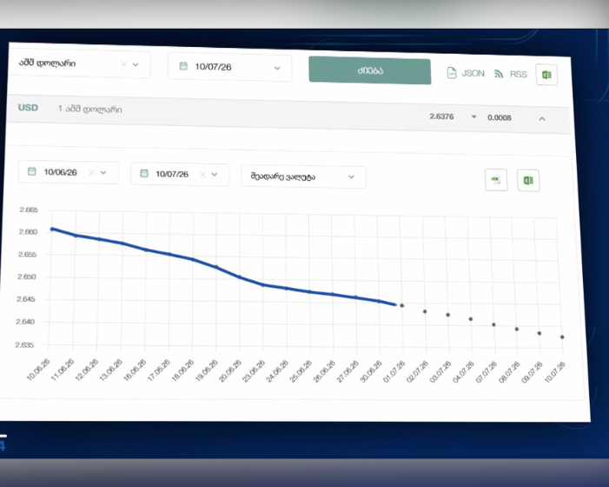Click the calendar icon in top date field
This screenshot has height=487, width=609.
(183, 66)
